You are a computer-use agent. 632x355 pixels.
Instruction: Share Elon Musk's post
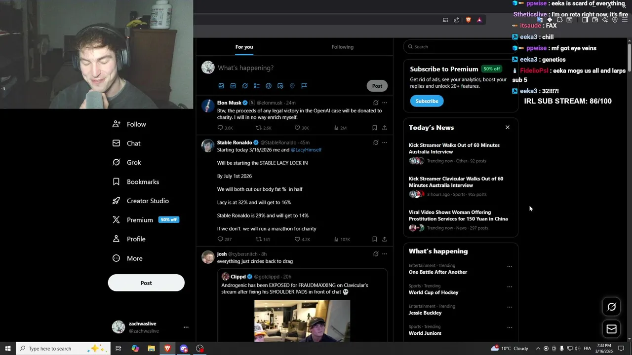385,128
